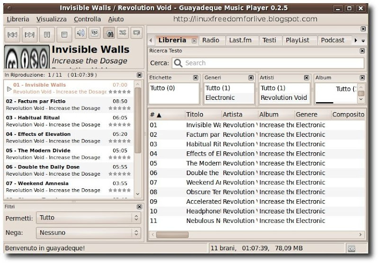The height and width of the screenshot is (264, 379).
Task: Skip to the next track
Action: pos(30,34)
